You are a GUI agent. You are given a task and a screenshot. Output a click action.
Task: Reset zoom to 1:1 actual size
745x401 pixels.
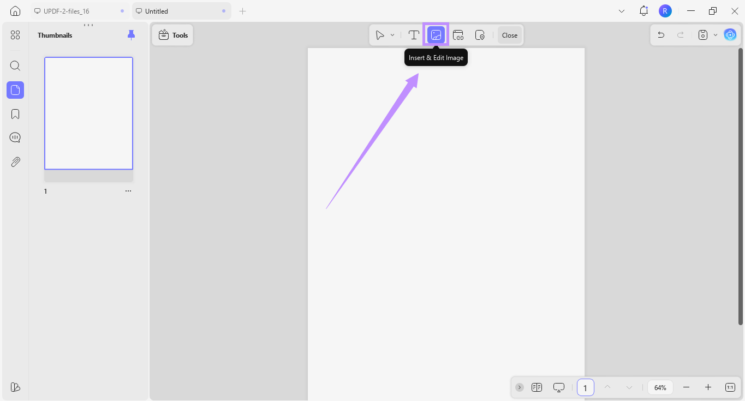tap(730, 387)
